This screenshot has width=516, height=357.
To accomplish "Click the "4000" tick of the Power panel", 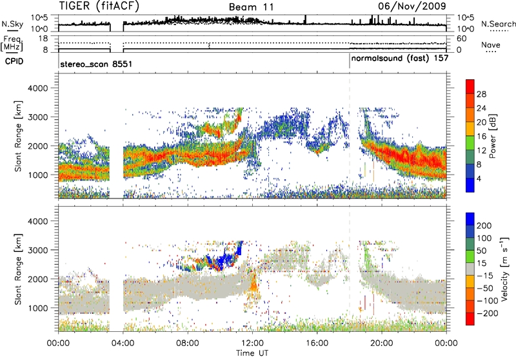I will click(x=37, y=88).
